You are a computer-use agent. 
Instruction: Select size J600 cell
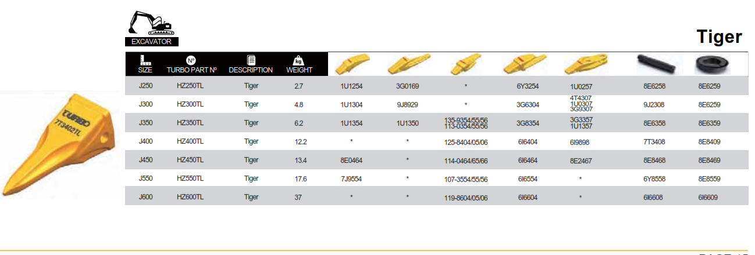coord(145,196)
